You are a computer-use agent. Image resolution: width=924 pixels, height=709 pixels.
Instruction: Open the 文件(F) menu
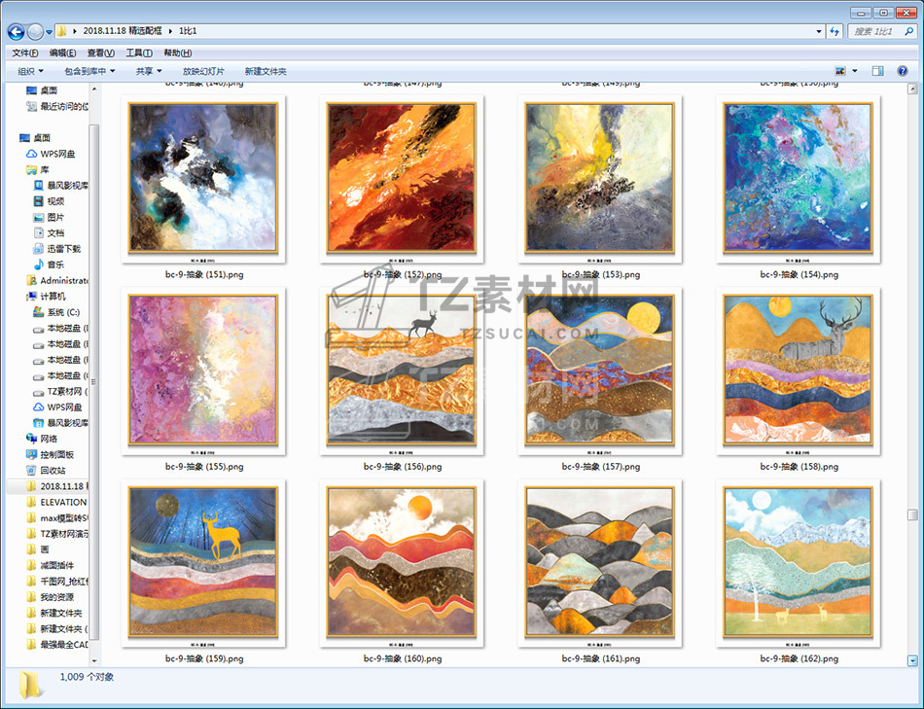click(x=24, y=53)
